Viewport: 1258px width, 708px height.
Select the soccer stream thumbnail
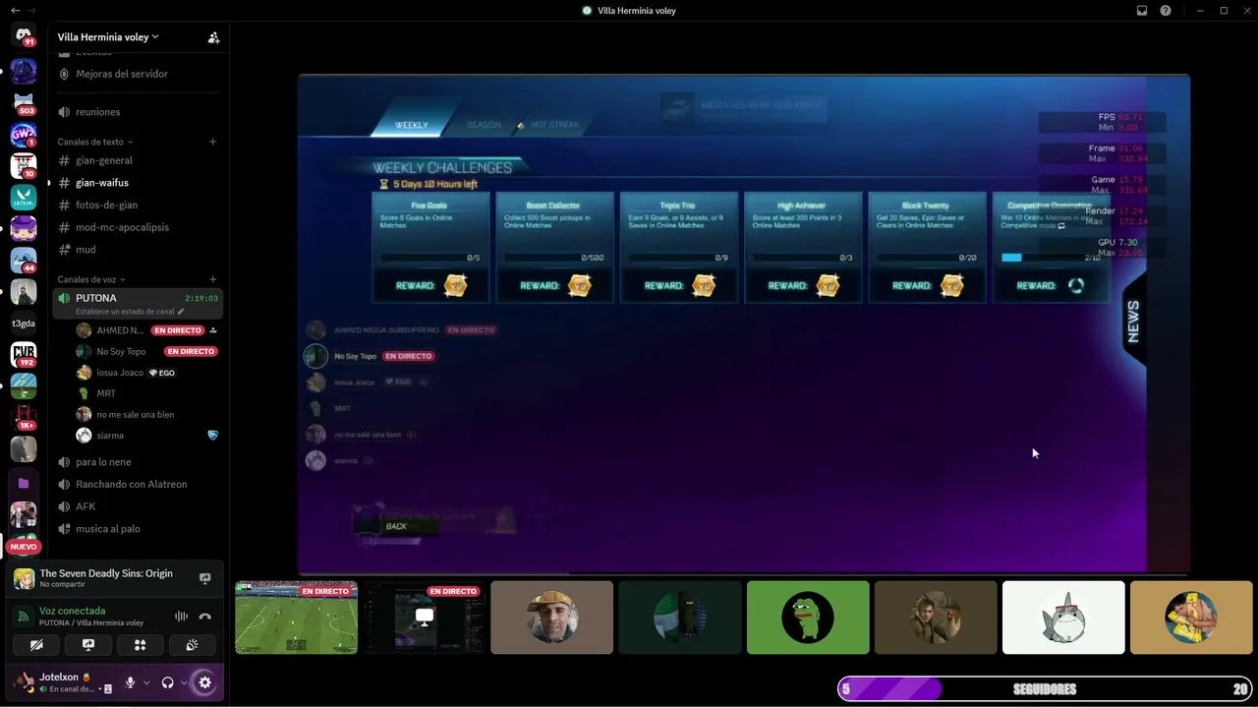click(x=296, y=618)
